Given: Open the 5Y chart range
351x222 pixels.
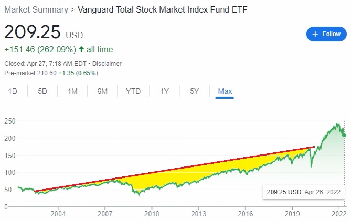Looking at the screenshot, I should (x=194, y=91).
